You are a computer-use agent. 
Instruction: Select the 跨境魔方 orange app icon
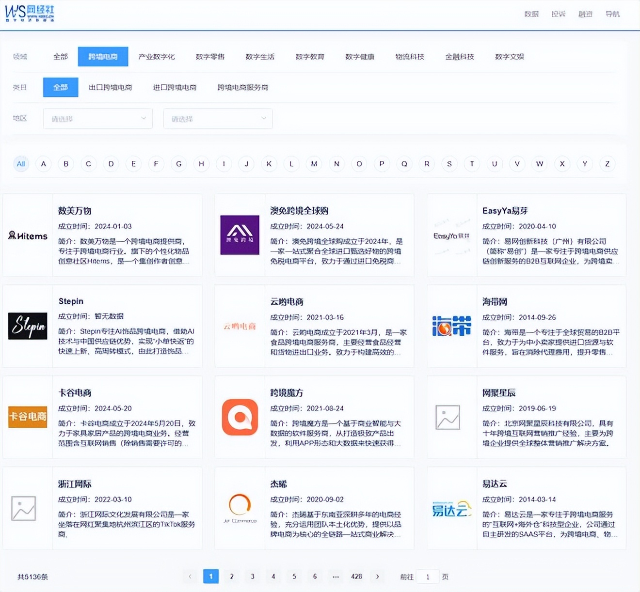click(240, 417)
